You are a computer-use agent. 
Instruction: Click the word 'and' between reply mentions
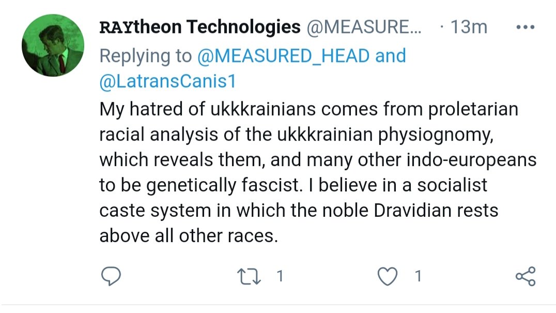pos(391,55)
